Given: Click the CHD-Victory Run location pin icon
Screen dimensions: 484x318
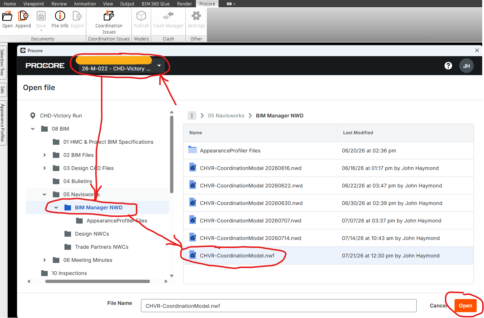Looking at the screenshot, I should (x=33, y=116).
